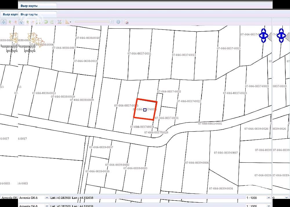Viewport: 290px width, 207px height.
Task: Click parcel label 07-046-0037-0031
Action: (167, 118)
